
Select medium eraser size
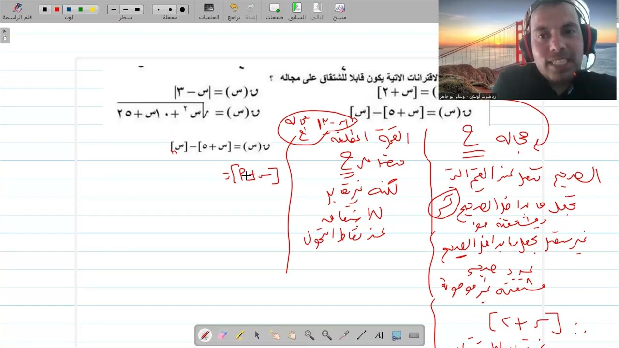170,9
